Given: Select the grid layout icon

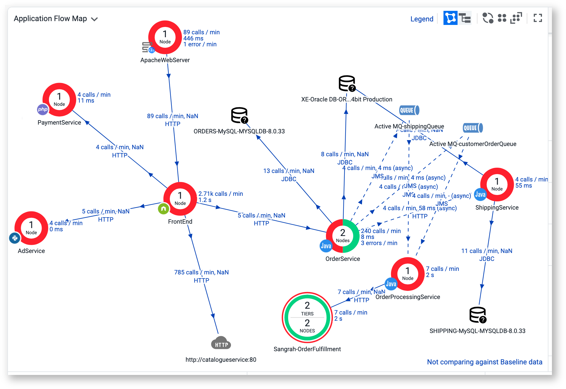Looking at the screenshot, I should pos(502,18).
